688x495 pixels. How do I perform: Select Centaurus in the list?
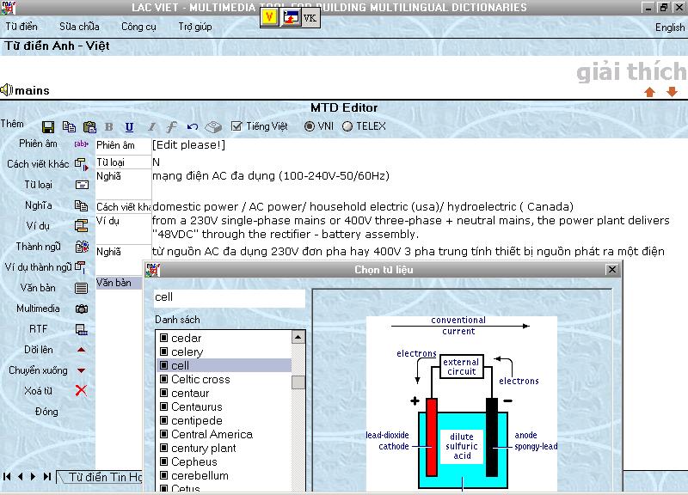[x=197, y=406]
